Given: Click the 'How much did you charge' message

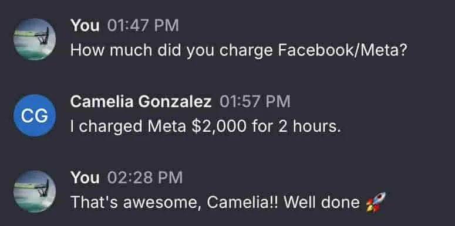Looking at the screenshot, I should pyautogui.click(x=239, y=51).
